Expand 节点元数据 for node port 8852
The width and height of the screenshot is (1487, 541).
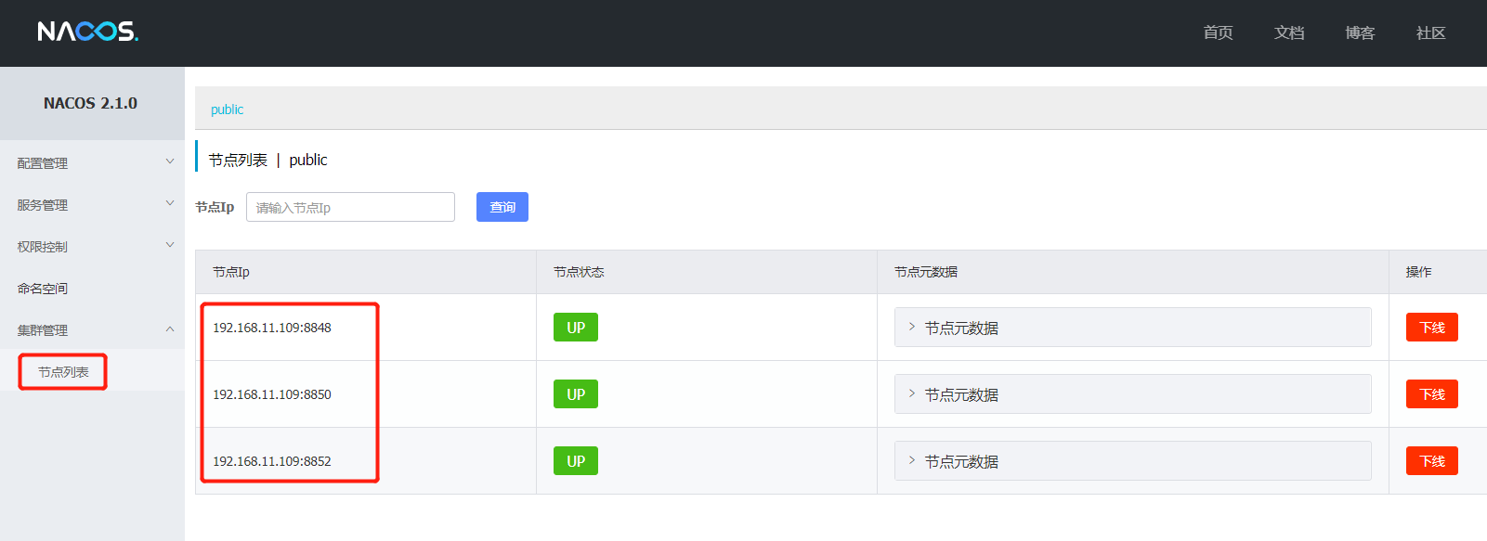(1132, 461)
